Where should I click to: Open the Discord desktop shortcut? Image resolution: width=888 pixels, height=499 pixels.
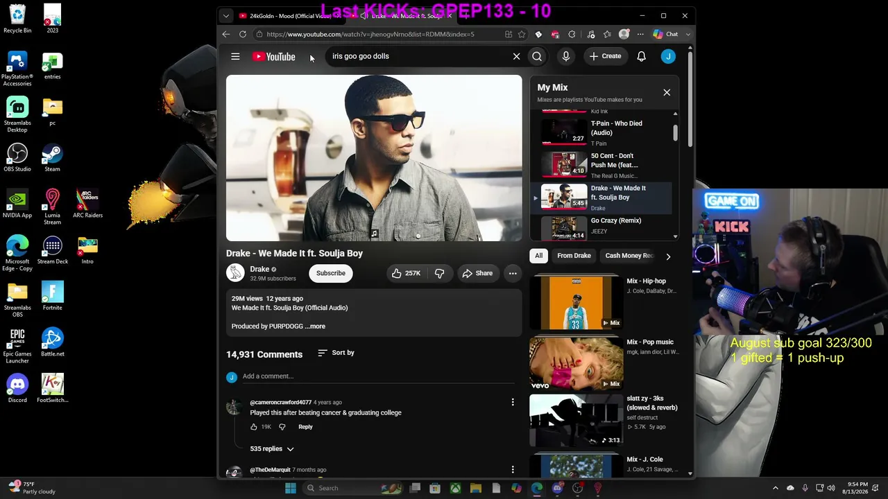[x=17, y=388]
